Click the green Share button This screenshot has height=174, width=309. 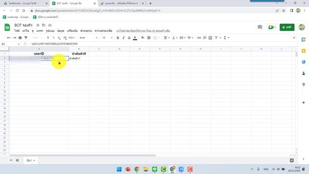point(287,27)
